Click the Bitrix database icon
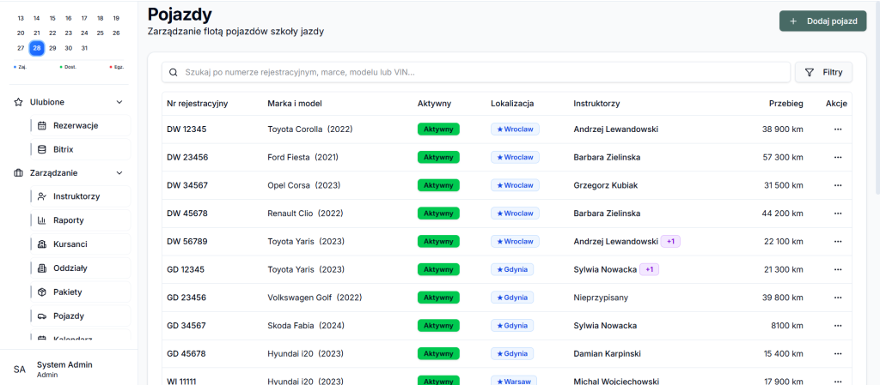Viewport: 880px width, 385px height. (x=41, y=149)
